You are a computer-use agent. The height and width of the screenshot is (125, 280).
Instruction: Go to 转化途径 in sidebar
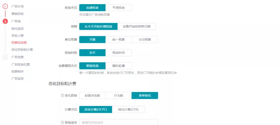pyautogui.click(x=18, y=28)
